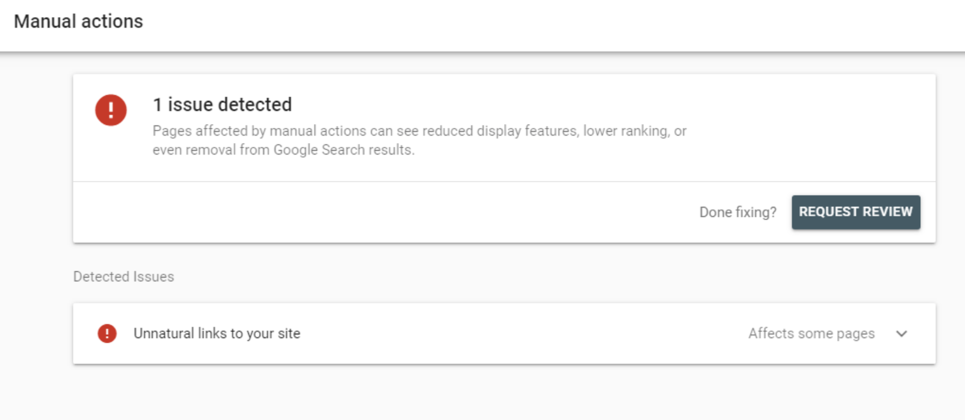Image resolution: width=965 pixels, height=420 pixels.
Task: Click the large red alert icon
Action: click(111, 110)
